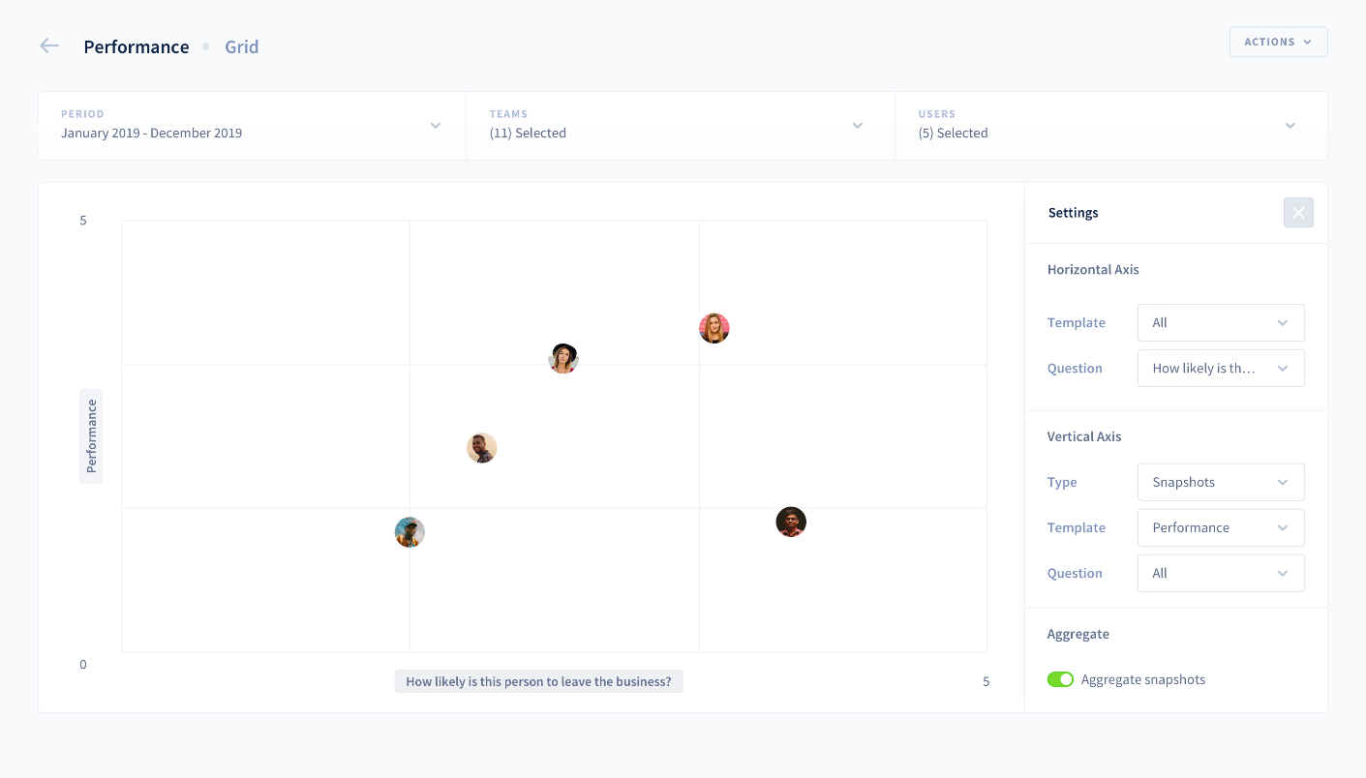Close the Settings panel
Screen dimensions: 1366x778
(1298, 213)
